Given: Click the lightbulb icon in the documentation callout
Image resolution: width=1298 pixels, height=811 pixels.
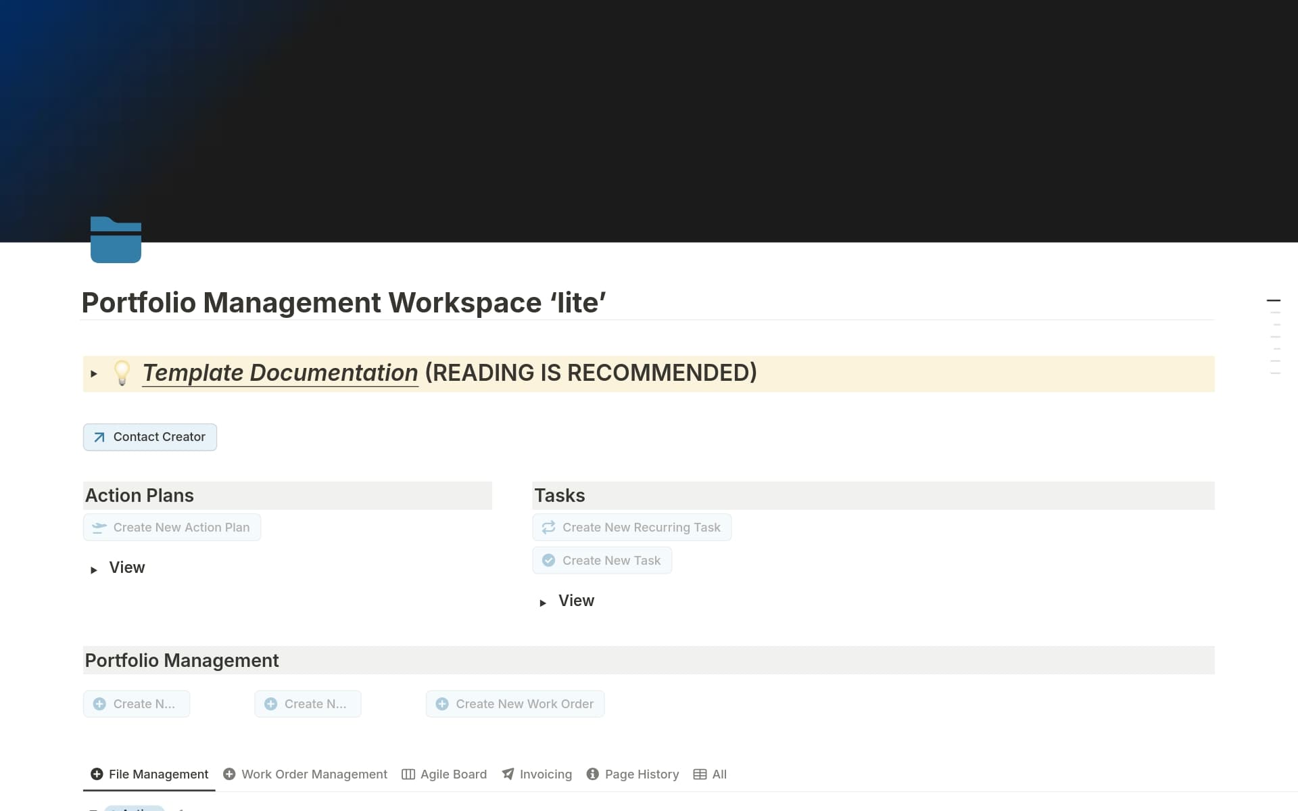Looking at the screenshot, I should pyautogui.click(x=122, y=373).
